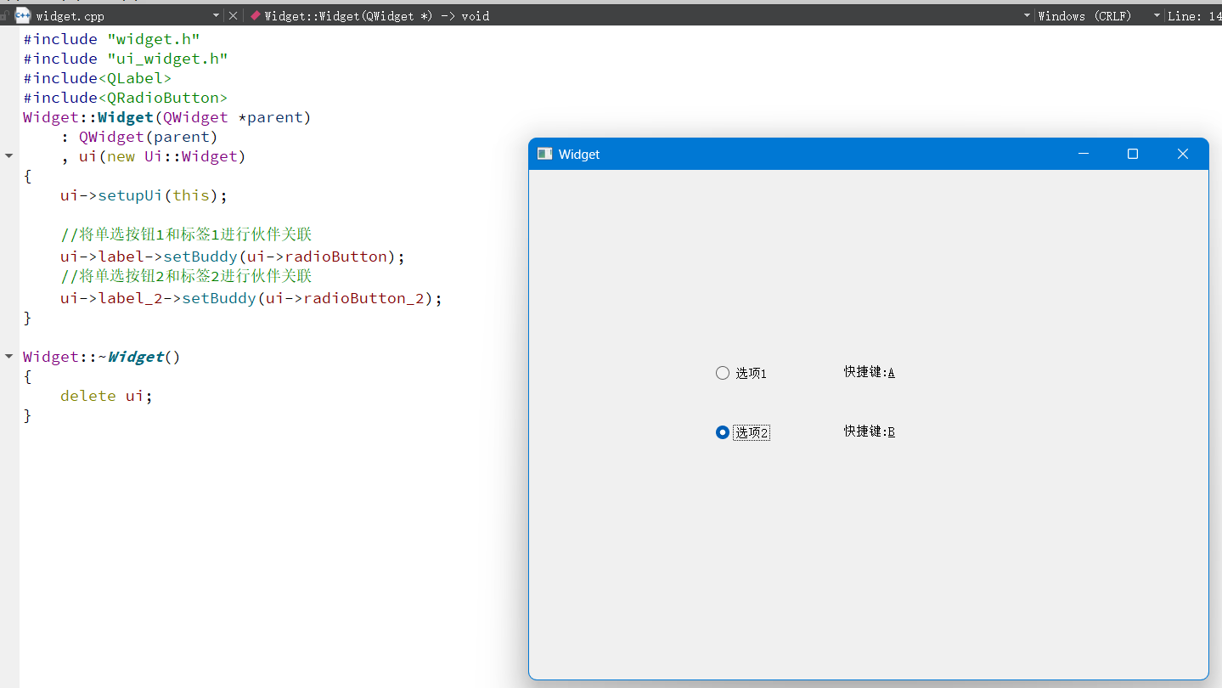Click the line ui->setupUi(this);
The height and width of the screenshot is (688, 1222).
click(144, 195)
